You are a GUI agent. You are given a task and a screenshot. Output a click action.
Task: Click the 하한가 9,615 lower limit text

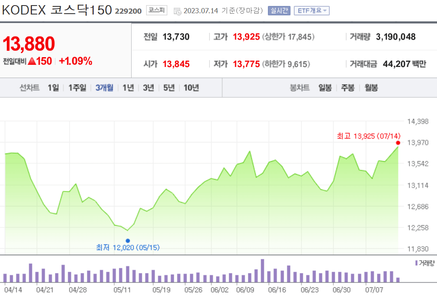pos(286,64)
